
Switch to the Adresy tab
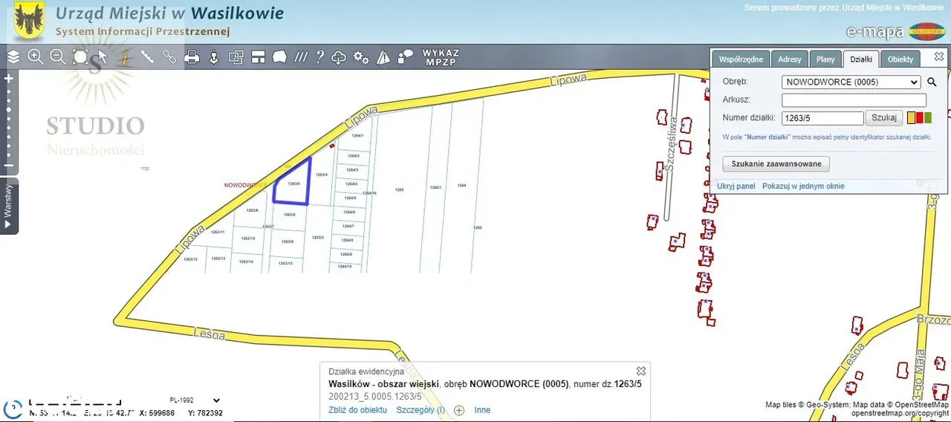790,59
